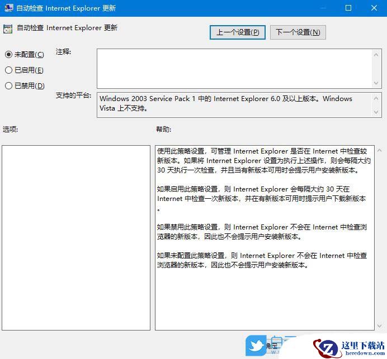The image size is (387, 359).
Task: Click the title bar application icon
Action: pyautogui.click(x=8, y=8)
